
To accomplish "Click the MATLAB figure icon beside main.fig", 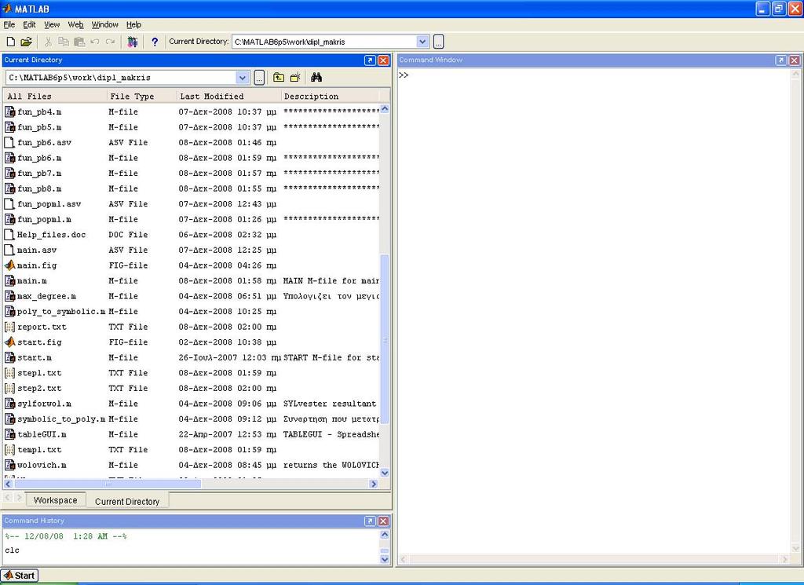I will 9,265.
